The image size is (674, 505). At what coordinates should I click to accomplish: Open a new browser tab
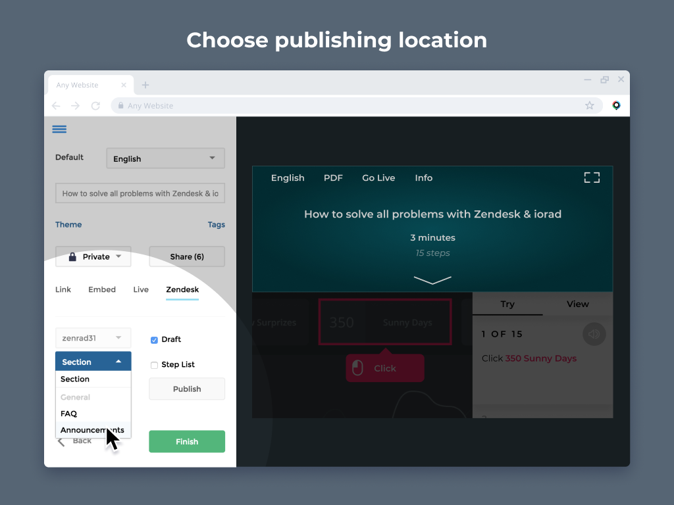coord(145,85)
